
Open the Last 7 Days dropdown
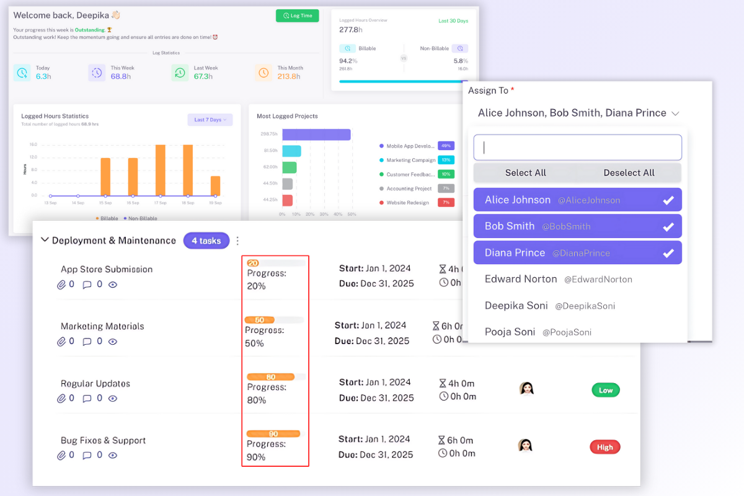pos(210,120)
